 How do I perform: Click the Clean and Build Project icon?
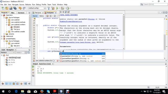pos(53,8)
